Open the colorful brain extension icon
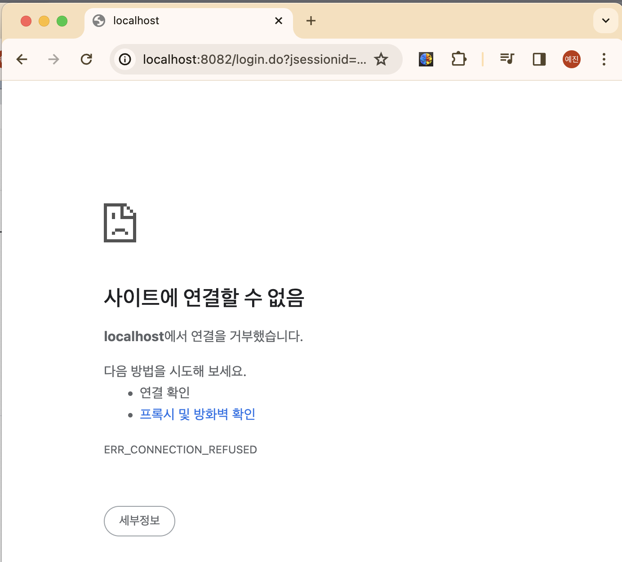The image size is (622, 562). coord(426,59)
